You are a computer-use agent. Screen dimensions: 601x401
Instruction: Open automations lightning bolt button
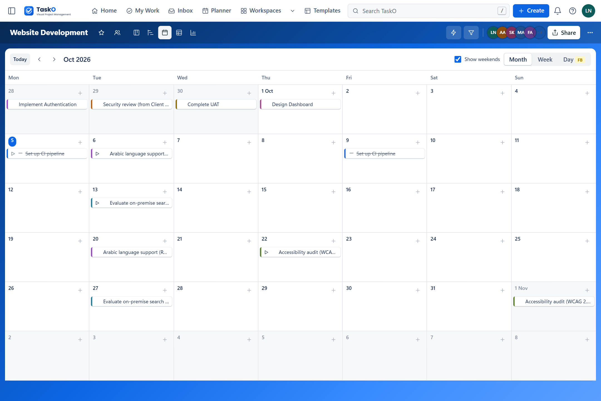[454, 33]
